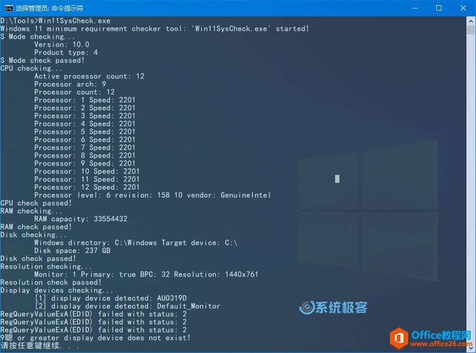The width and height of the screenshot is (476, 353).
Task: Close the command prompt window
Action: click(x=463, y=8)
